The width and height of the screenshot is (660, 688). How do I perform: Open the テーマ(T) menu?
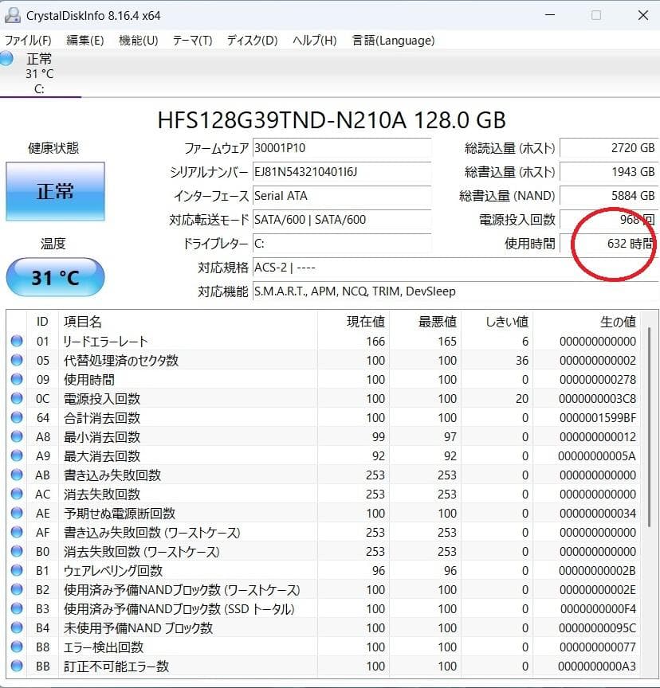[191, 40]
